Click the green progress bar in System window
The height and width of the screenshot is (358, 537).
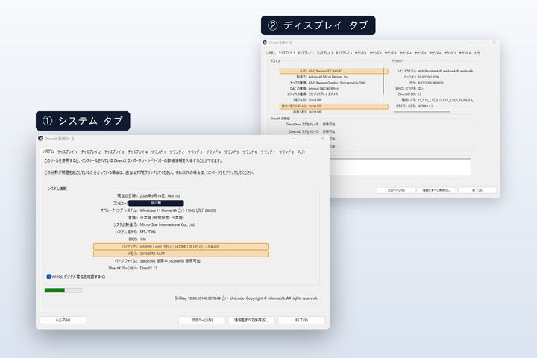tap(63, 290)
